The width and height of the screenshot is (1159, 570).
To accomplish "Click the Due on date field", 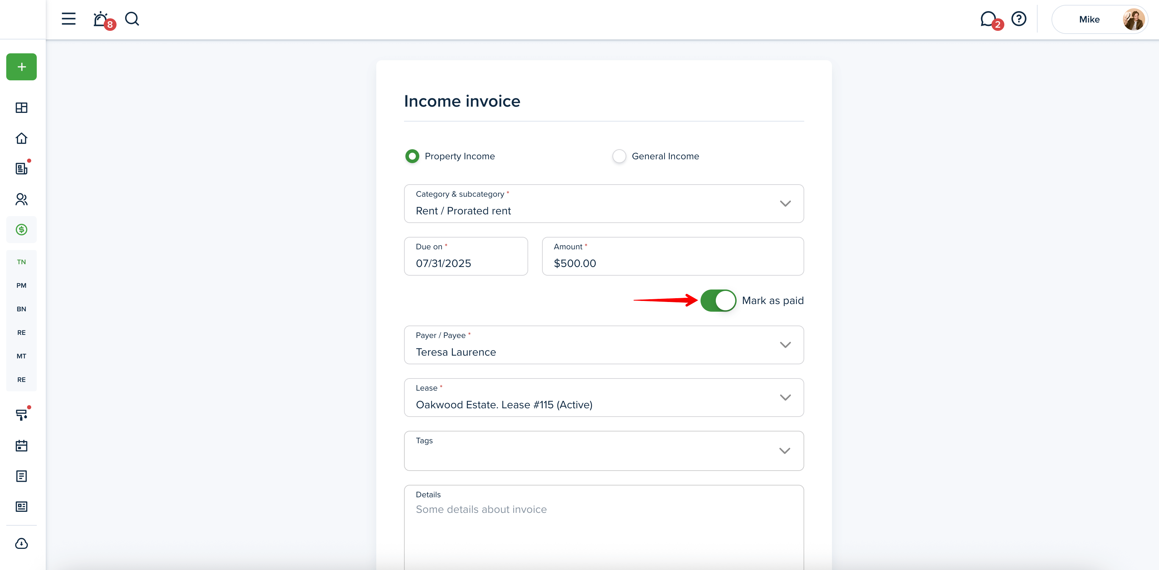I will click(x=466, y=257).
